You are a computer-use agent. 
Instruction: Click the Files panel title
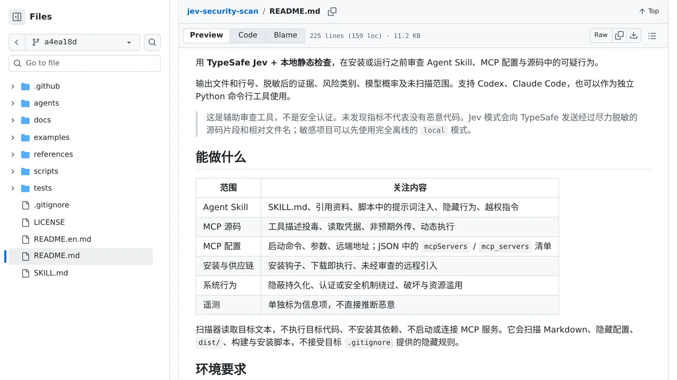41,17
